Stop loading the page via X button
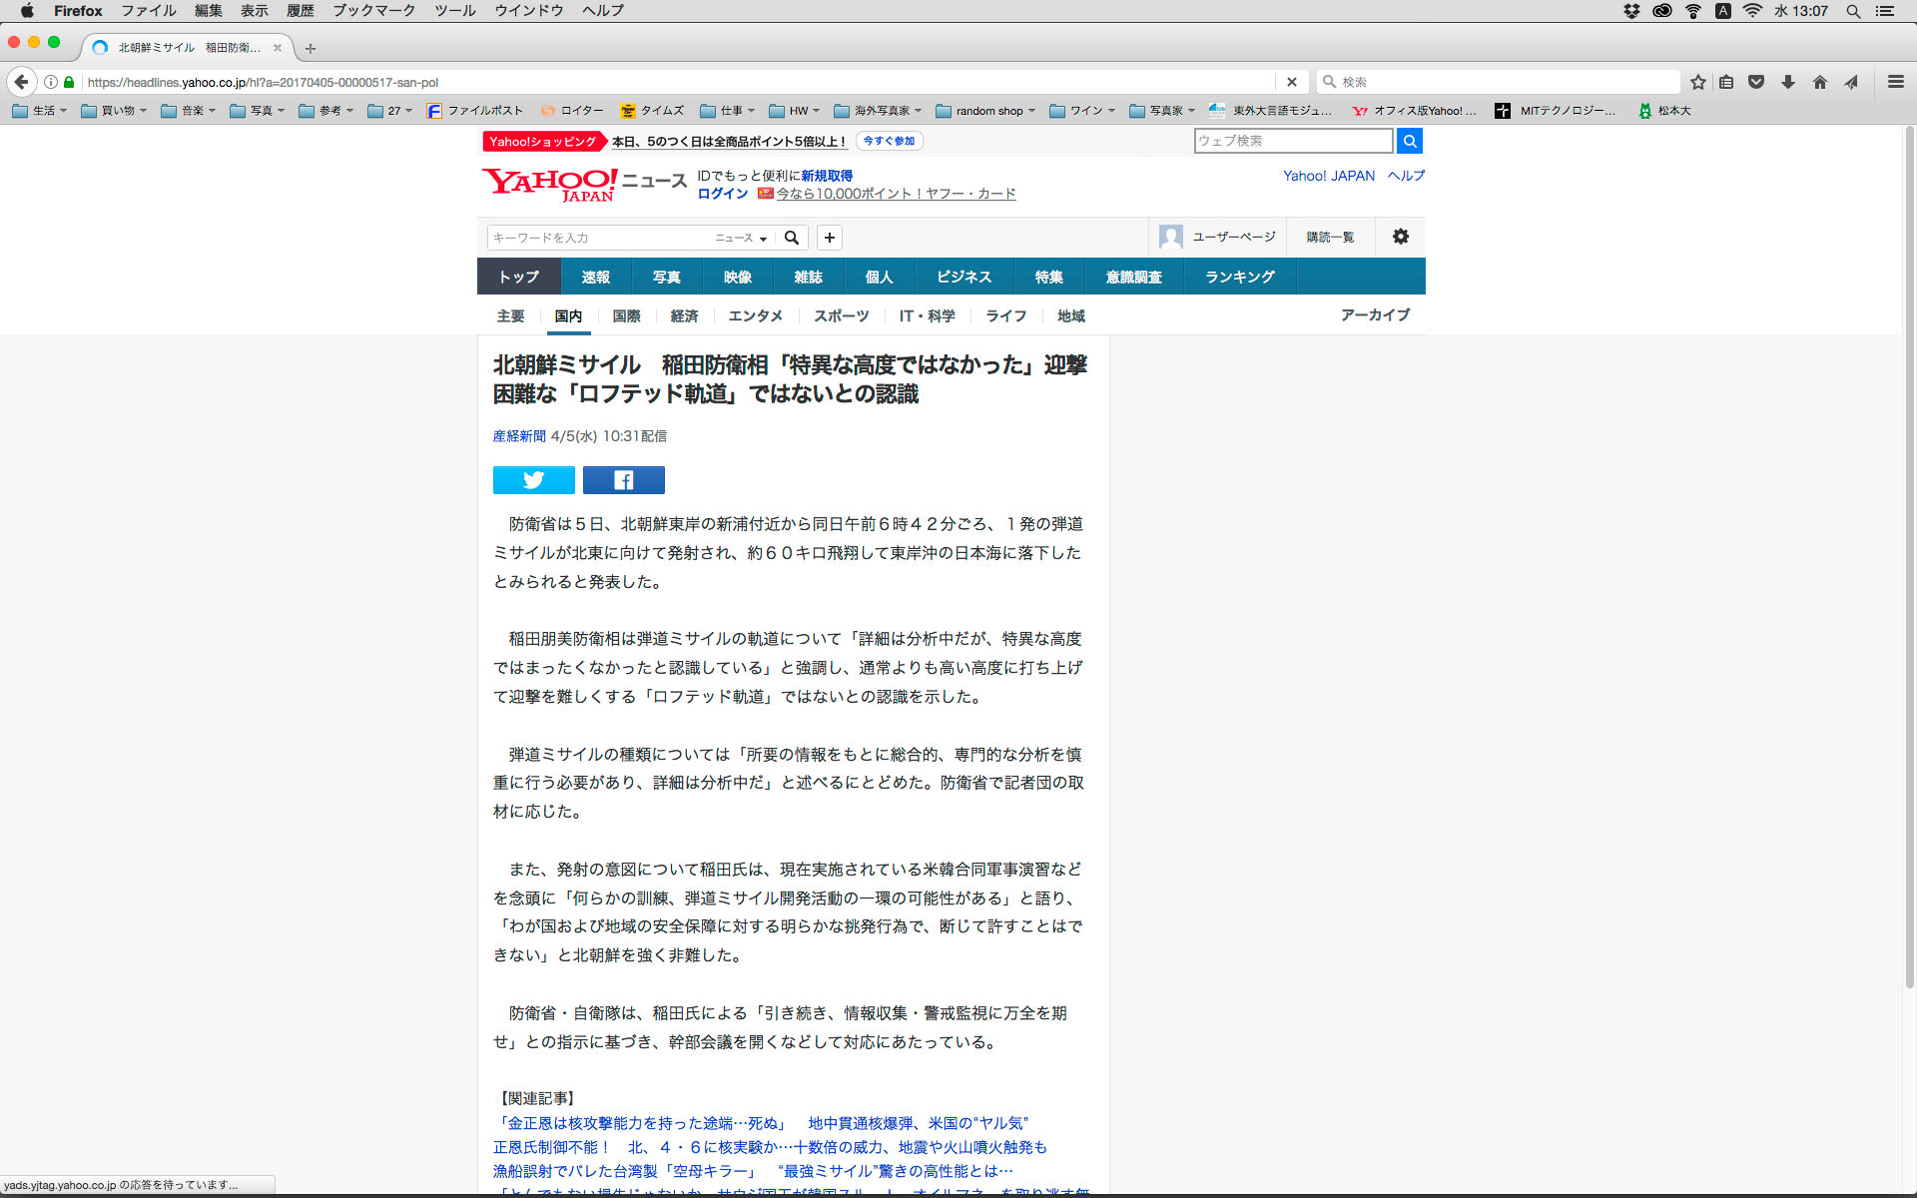Image resolution: width=1917 pixels, height=1198 pixels. tap(1291, 82)
